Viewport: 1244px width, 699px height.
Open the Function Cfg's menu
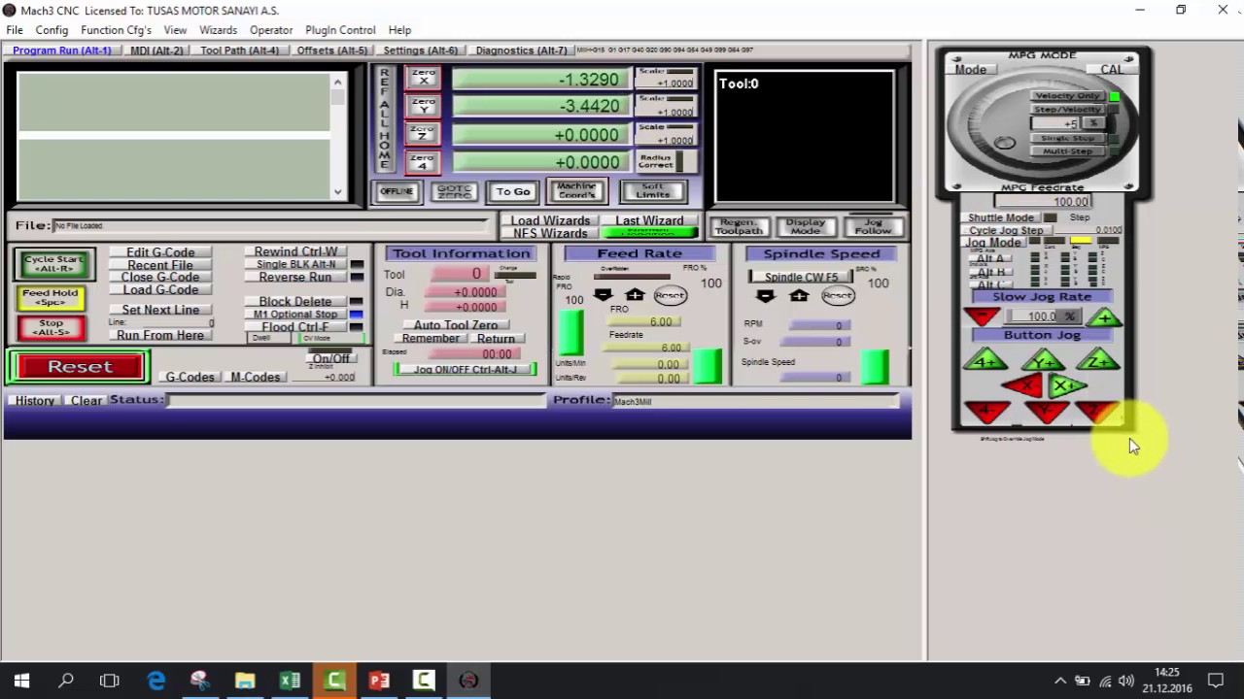pyautogui.click(x=116, y=30)
